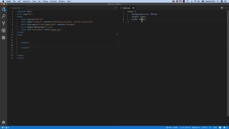Viewport: 229px width, 129px height.
Task: Click the split editor right icon
Action: (222, 8)
